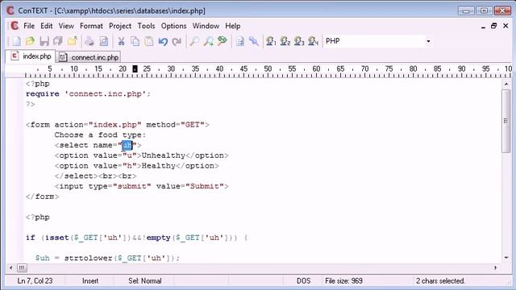The width and height of the screenshot is (516, 290).
Task: Click the if isset $_GET line
Action: pos(136,238)
